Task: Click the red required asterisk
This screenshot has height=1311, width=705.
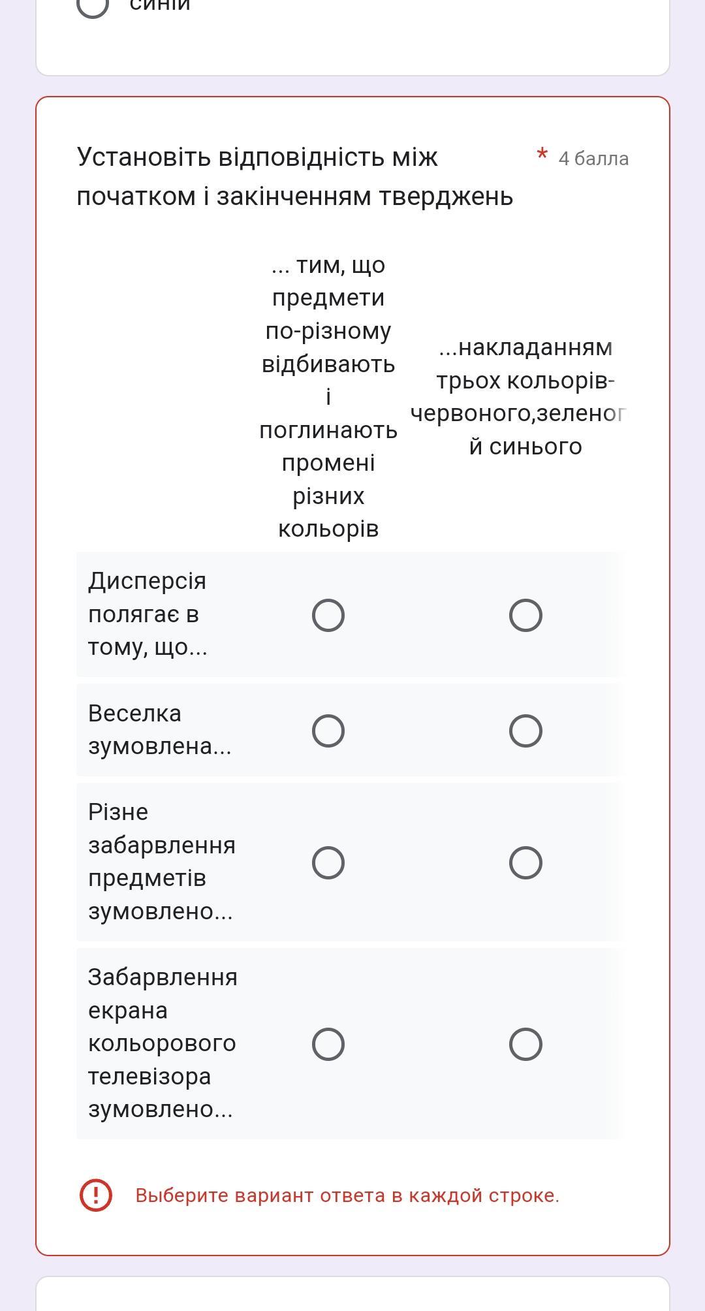Action: (x=542, y=155)
